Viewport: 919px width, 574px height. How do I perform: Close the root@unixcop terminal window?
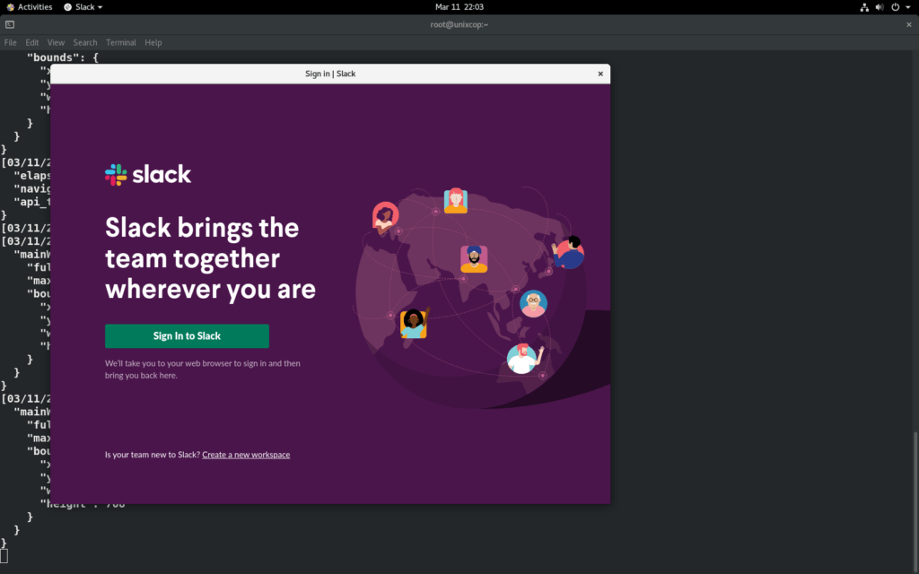point(909,24)
